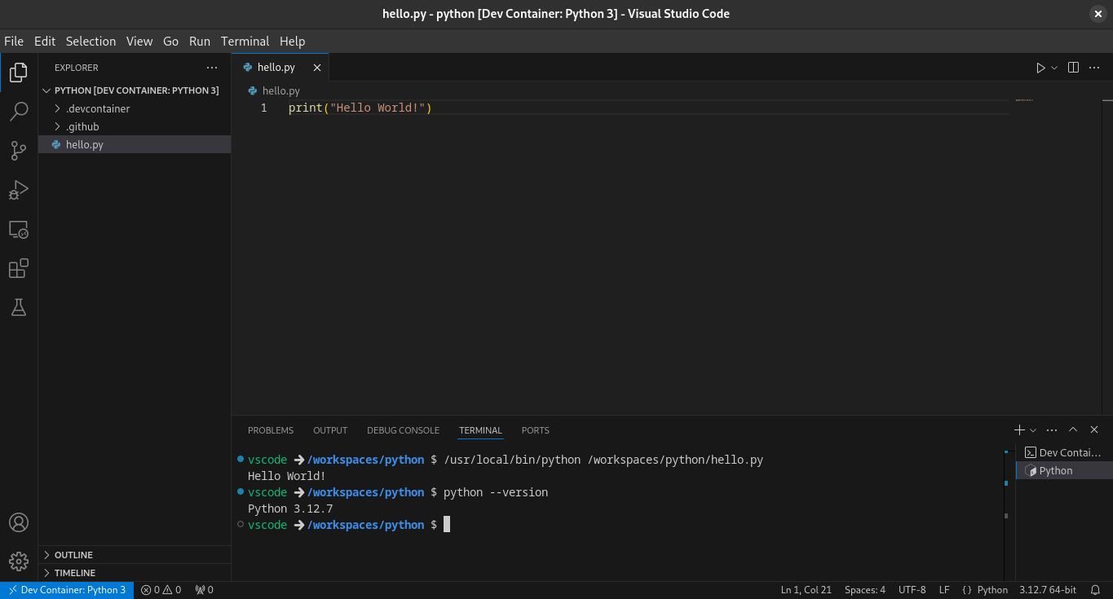Click the Dev Container: Python 3 remote indicator

click(x=67, y=590)
